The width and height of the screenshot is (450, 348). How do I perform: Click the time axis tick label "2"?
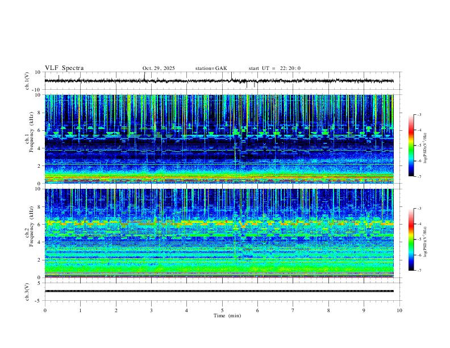point(116,310)
